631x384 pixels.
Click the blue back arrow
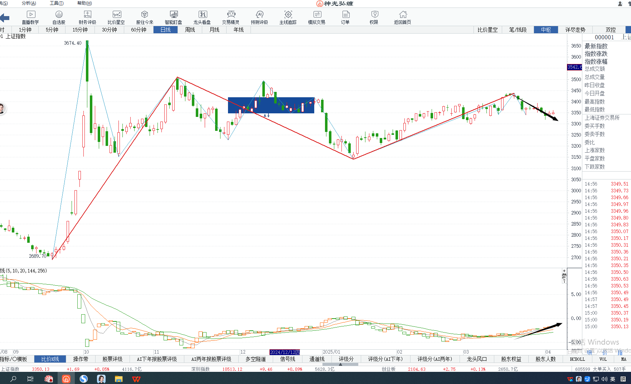click(x=5, y=18)
